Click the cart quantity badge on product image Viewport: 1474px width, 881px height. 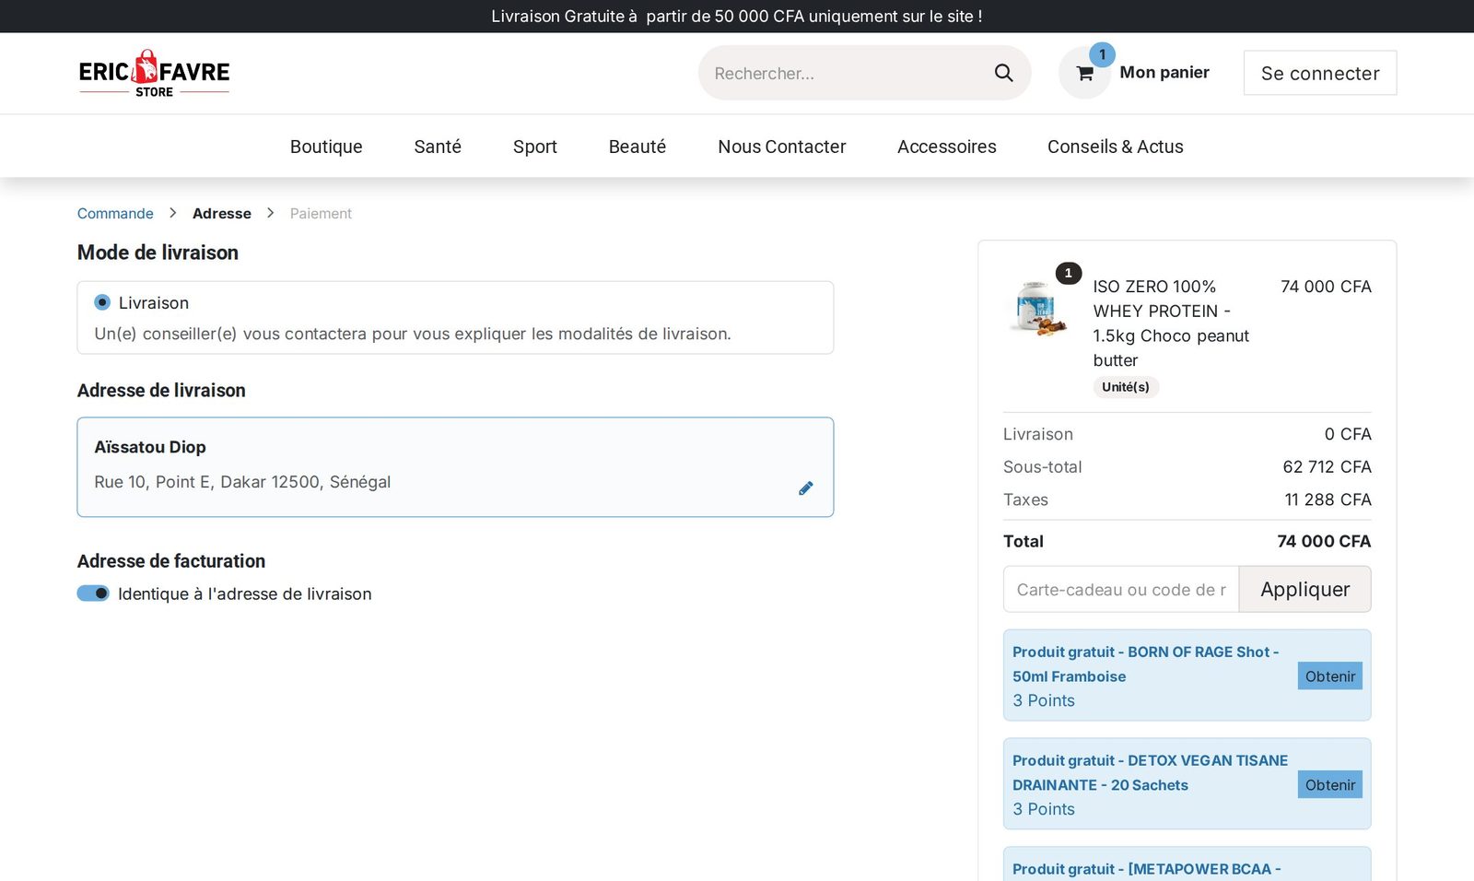pos(1069,273)
